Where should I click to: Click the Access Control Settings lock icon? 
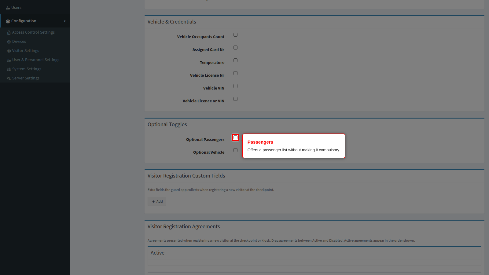(9, 32)
